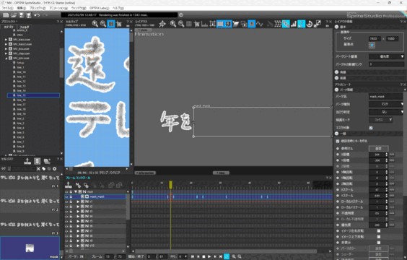Select line_15 animation in project tree

[33, 95]
